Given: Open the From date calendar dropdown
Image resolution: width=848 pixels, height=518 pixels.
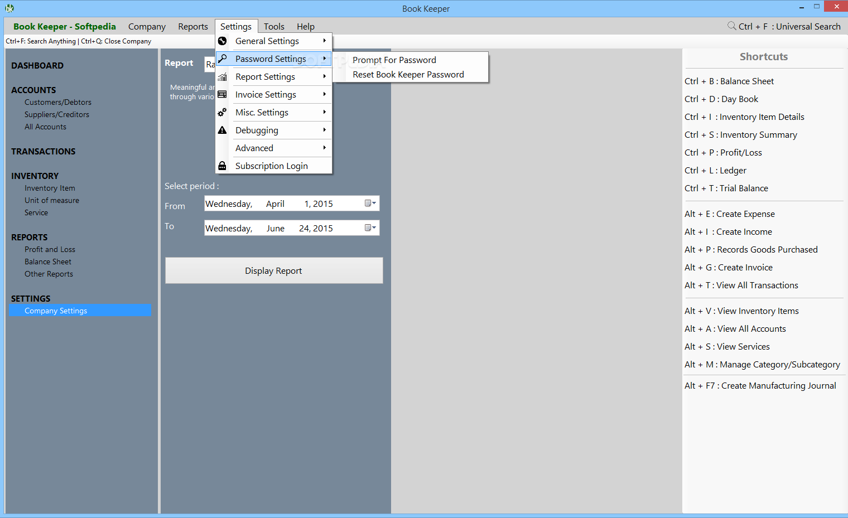Looking at the screenshot, I should [370, 204].
